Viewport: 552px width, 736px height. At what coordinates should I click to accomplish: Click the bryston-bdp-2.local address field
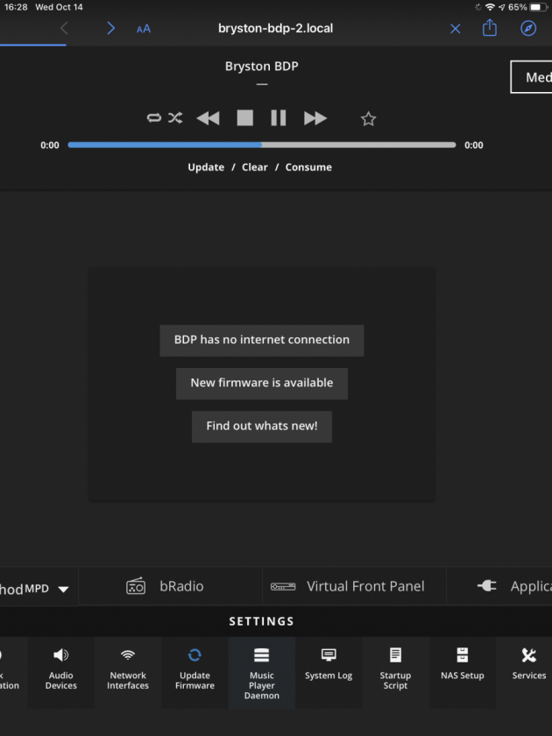pos(275,28)
